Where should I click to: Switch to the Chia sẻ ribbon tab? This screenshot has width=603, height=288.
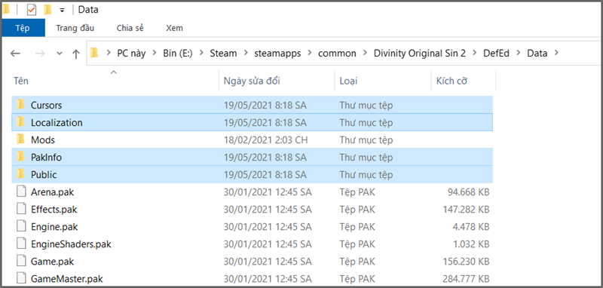click(130, 28)
